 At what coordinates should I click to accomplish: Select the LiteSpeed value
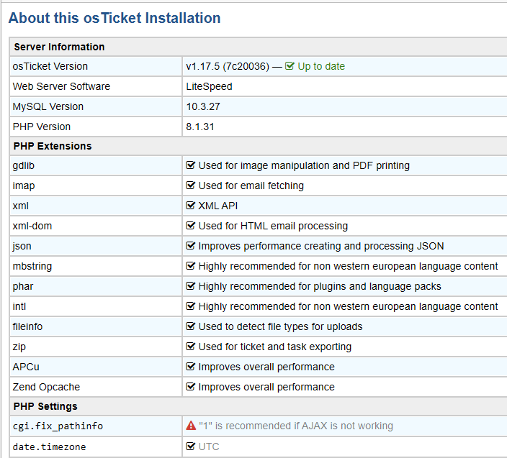[209, 86]
